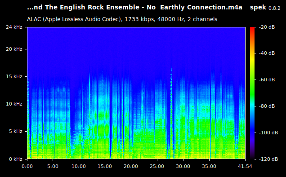
Task: Click the 20 kHz frequency label
Action: coord(14,49)
